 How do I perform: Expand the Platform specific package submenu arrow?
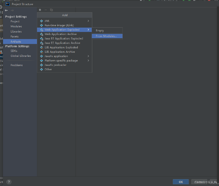tap(88, 61)
